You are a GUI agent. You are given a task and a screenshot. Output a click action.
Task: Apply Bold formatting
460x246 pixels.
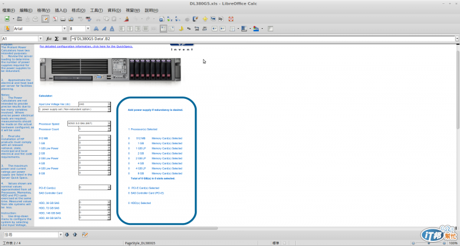(x=96, y=28)
